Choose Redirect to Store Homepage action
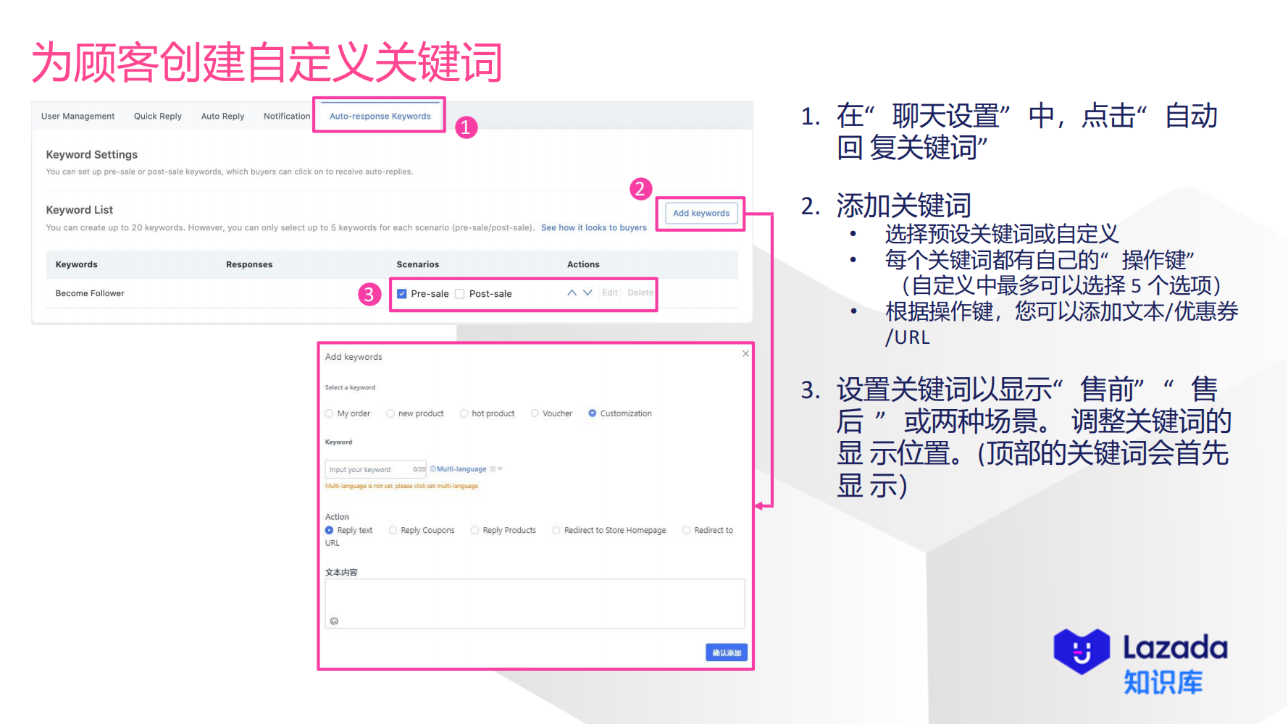 pos(556,530)
